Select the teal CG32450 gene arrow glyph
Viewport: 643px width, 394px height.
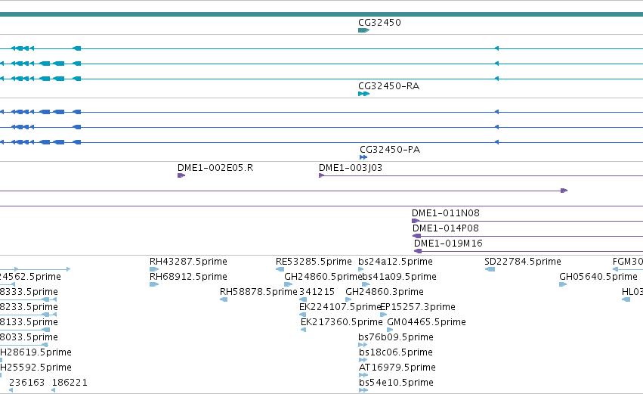click(x=363, y=30)
